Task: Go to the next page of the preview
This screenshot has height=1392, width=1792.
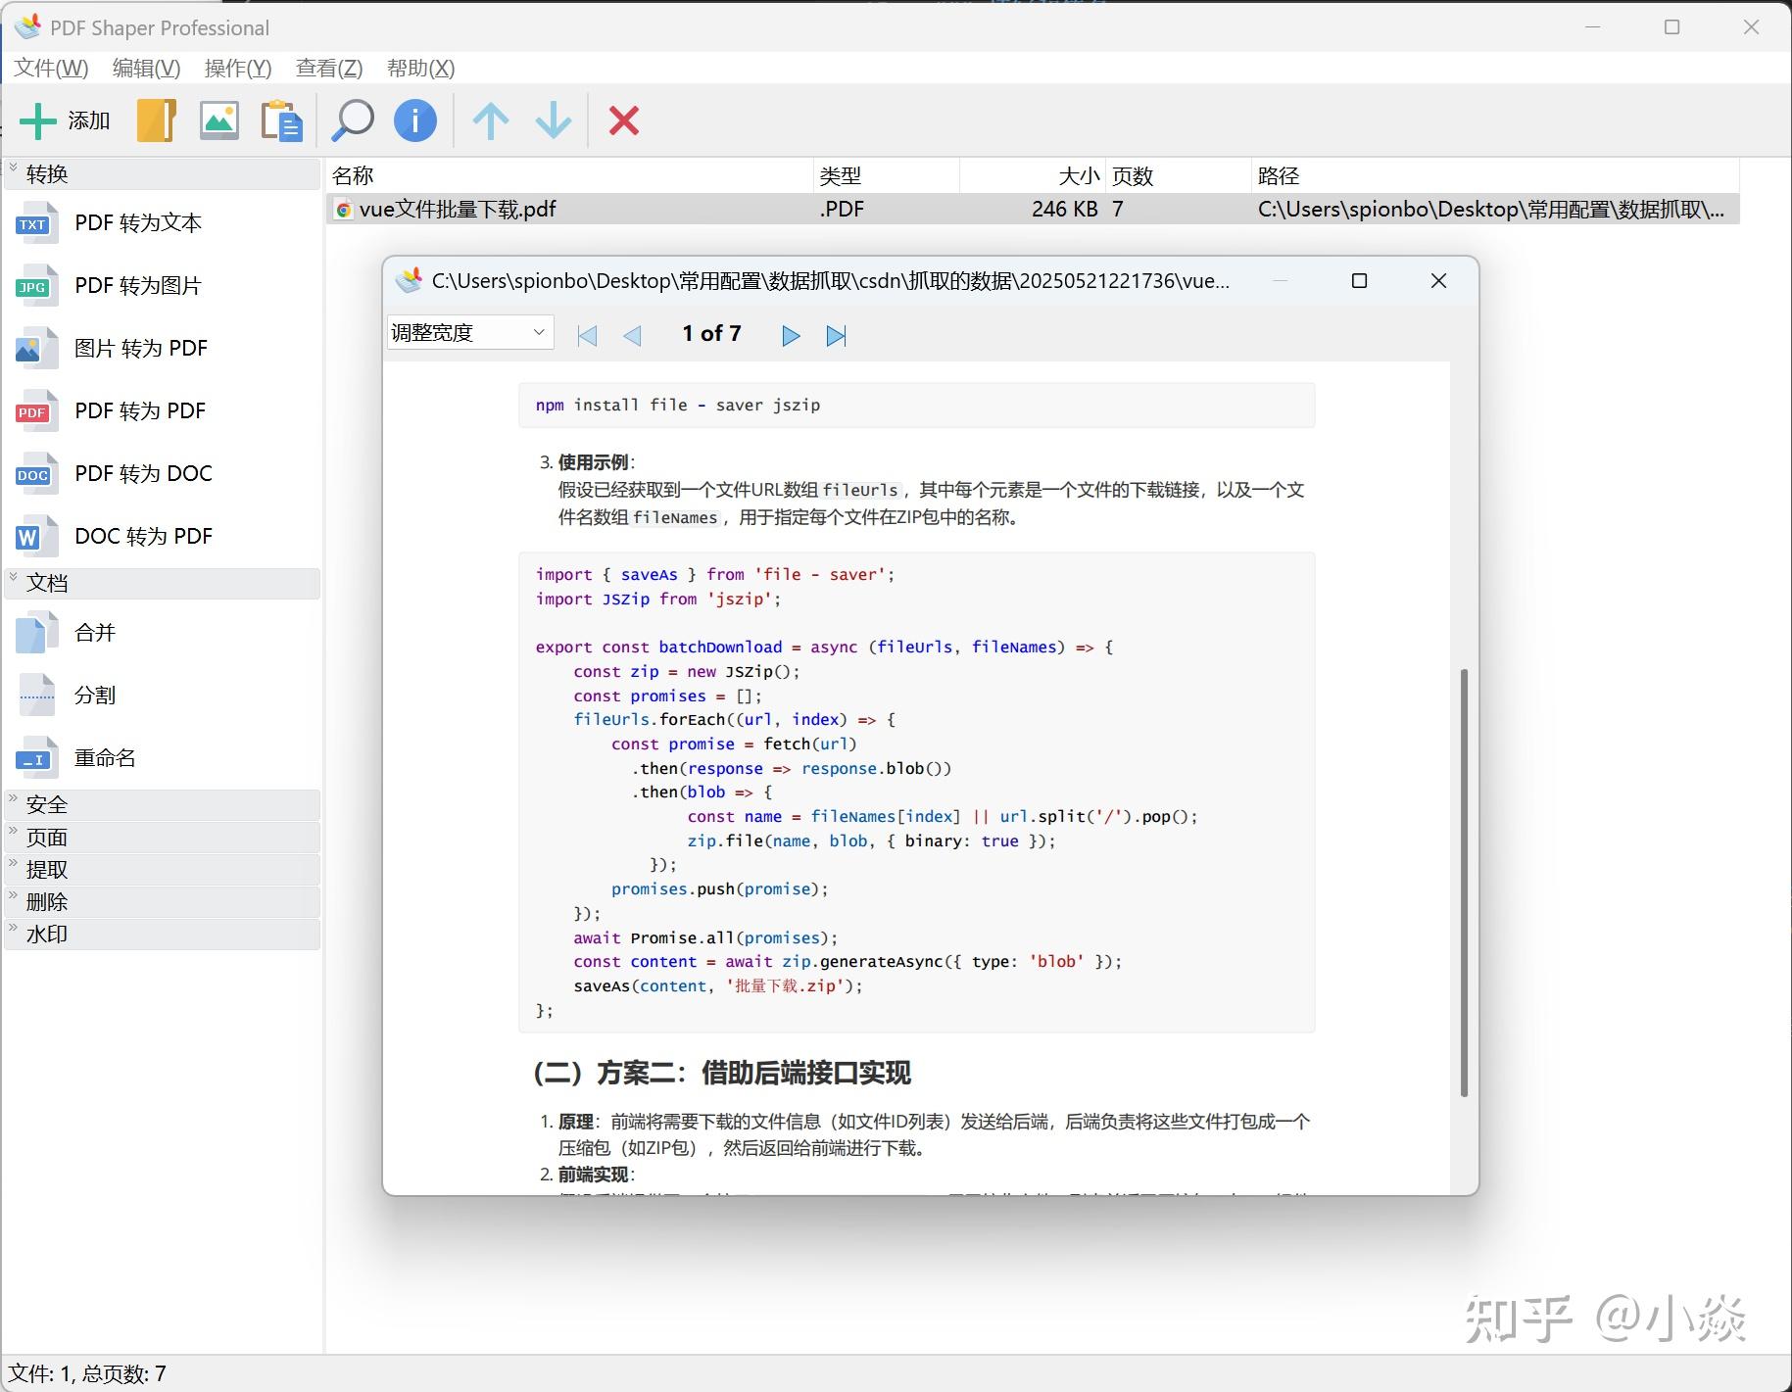Action: [x=790, y=335]
